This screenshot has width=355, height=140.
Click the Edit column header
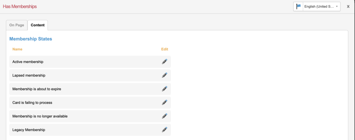164,49
